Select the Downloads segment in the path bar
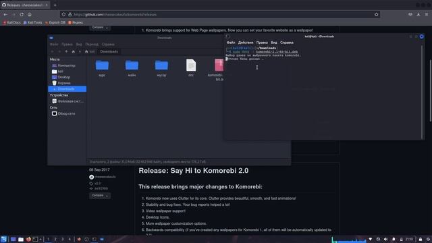Image resolution: width=432 pixels, height=243 pixels. coord(109,51)
